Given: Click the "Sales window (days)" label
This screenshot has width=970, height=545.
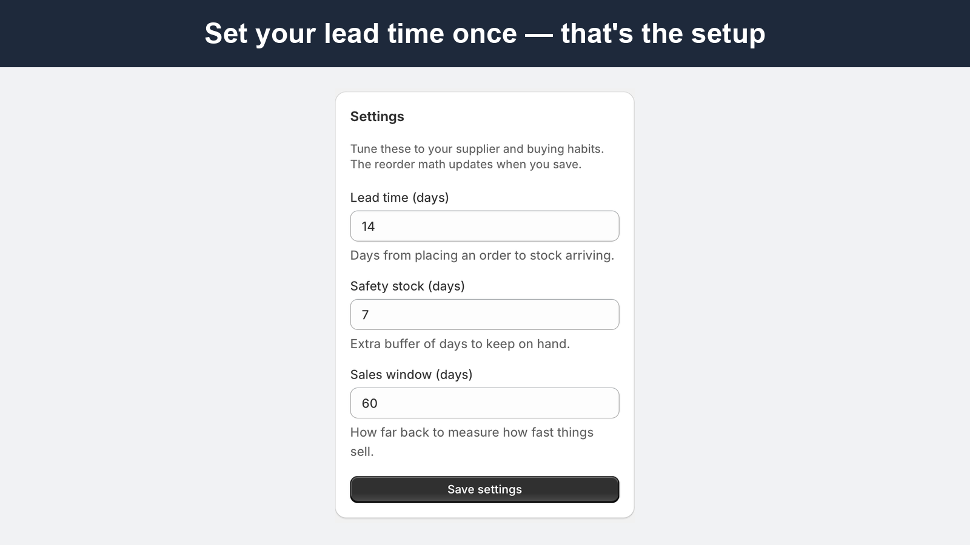Looking at the screenshot, I should pos(411,374).
